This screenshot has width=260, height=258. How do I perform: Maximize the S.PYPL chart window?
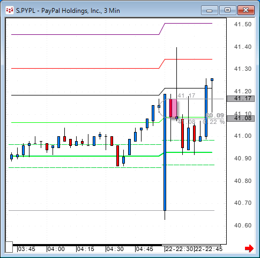227,10
